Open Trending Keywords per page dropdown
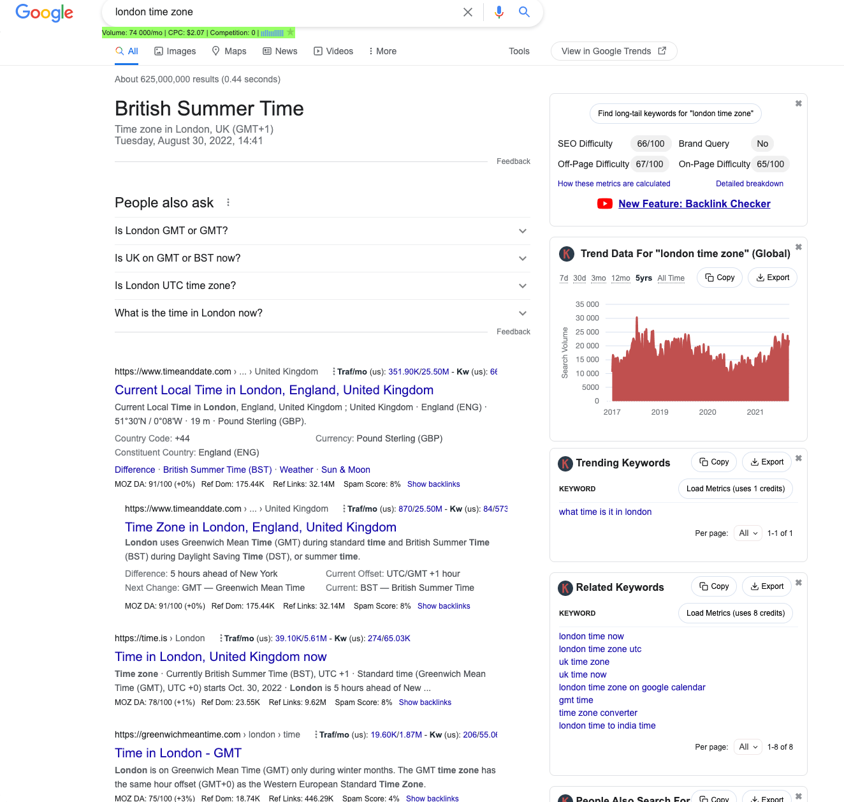This screenshot has width=844, height=802. tap(748, 533)
